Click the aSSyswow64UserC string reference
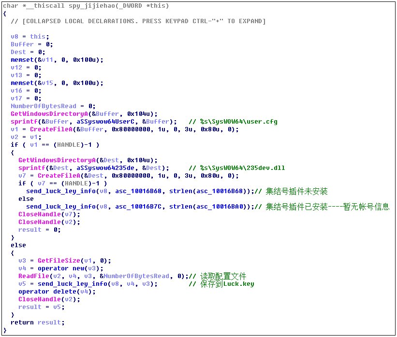The width and height of the screenshot is (397, 337). (x=105, y=122)
